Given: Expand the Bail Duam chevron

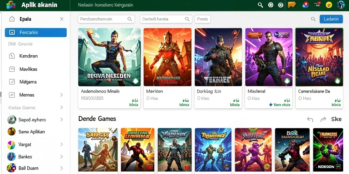Looking at the screenshot, I should (x=62, y=168).
